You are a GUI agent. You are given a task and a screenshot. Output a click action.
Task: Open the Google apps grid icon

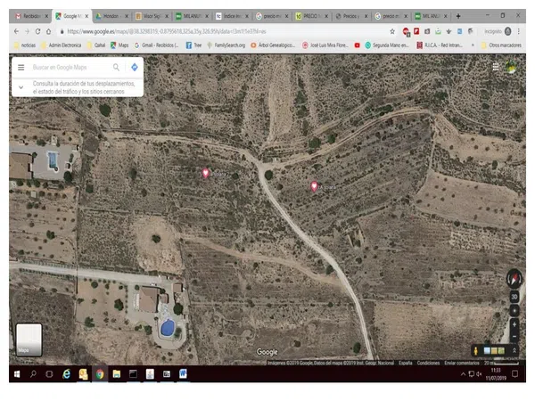[495, 67]
